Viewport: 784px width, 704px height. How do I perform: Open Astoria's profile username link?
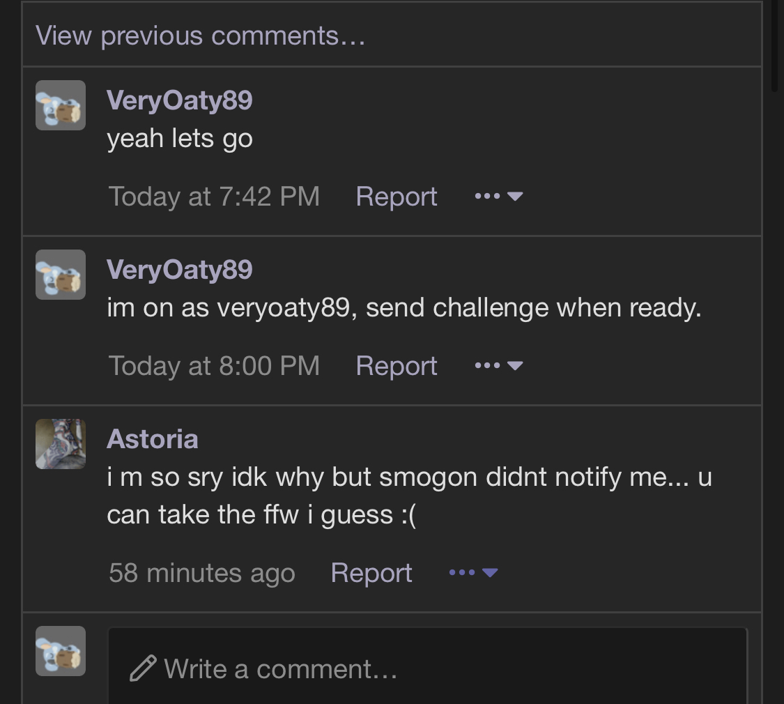click(x=153, y=439)
